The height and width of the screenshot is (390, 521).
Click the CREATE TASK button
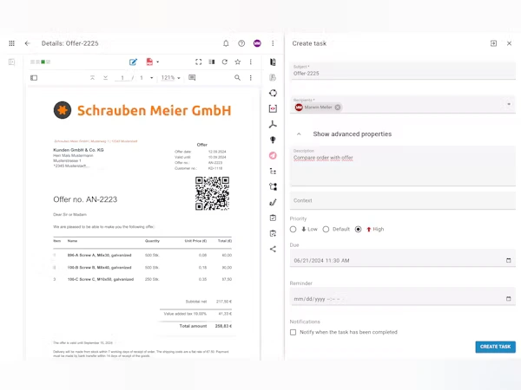(496, 347)
